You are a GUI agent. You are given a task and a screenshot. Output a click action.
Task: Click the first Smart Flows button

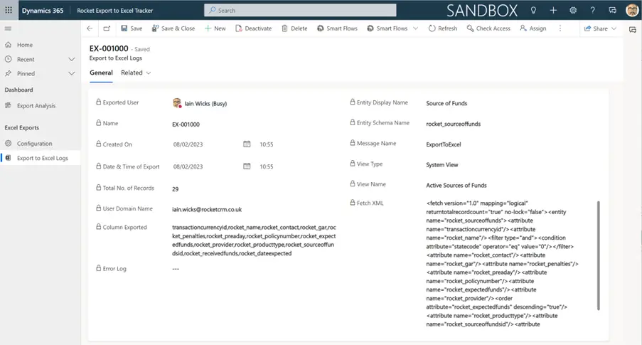338,28
